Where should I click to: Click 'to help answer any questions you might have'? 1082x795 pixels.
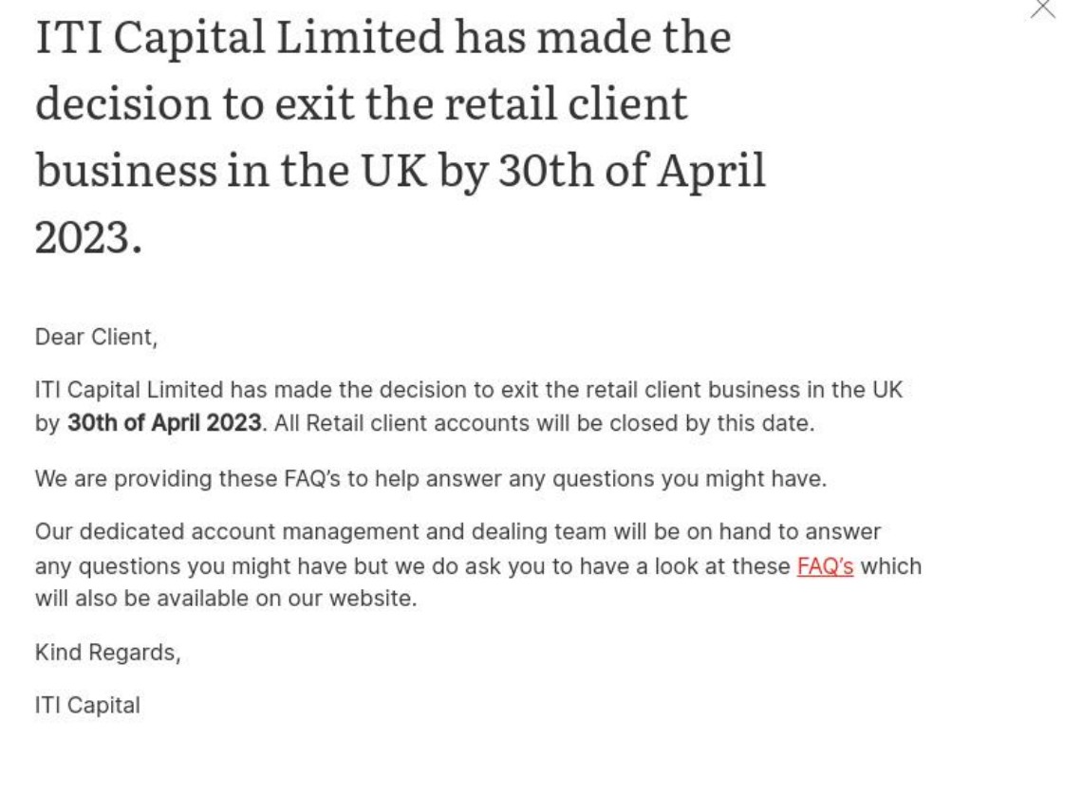[x=588, y=478]
